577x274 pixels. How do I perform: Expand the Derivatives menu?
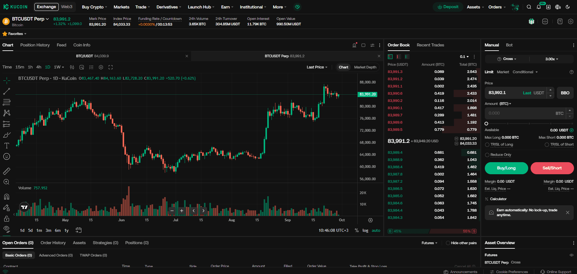pos(169,7)
